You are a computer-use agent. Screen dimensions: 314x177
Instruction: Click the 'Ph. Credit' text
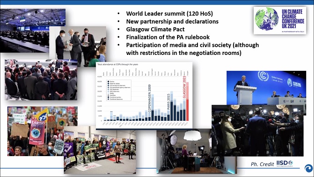coord(262,164)
